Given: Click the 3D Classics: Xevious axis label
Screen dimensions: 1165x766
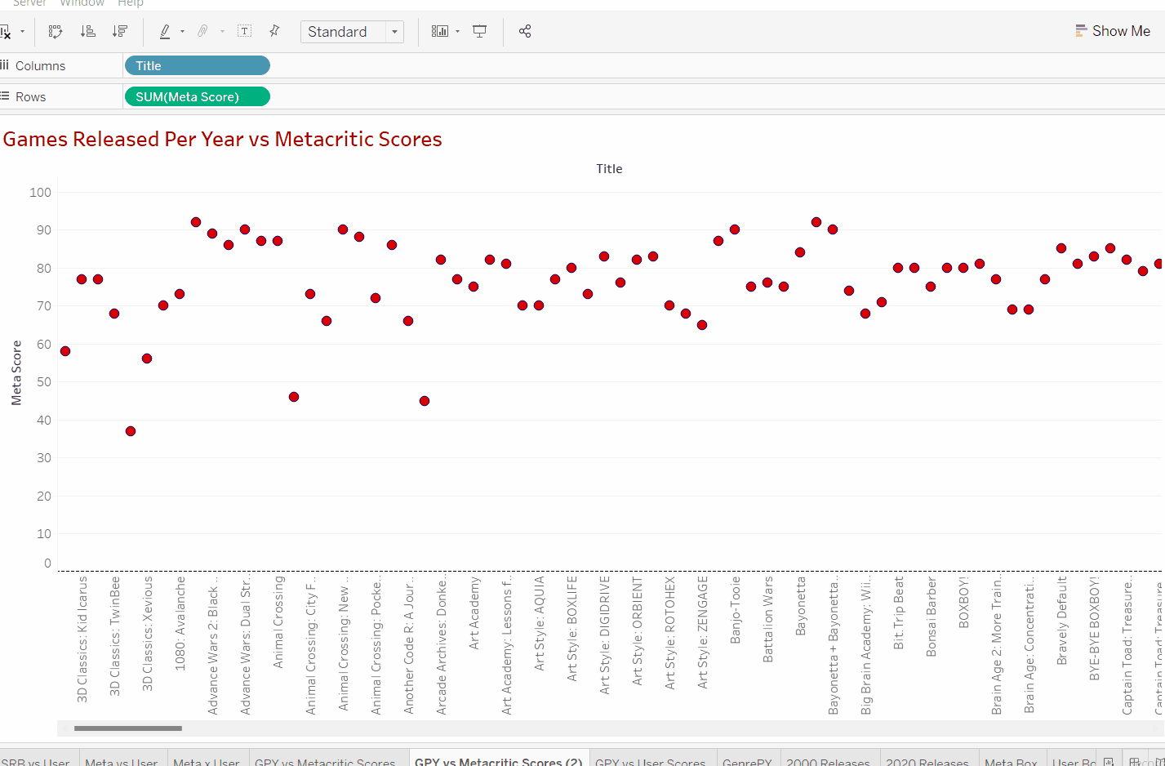Looking at the screenshot, I should coord(147,635).
